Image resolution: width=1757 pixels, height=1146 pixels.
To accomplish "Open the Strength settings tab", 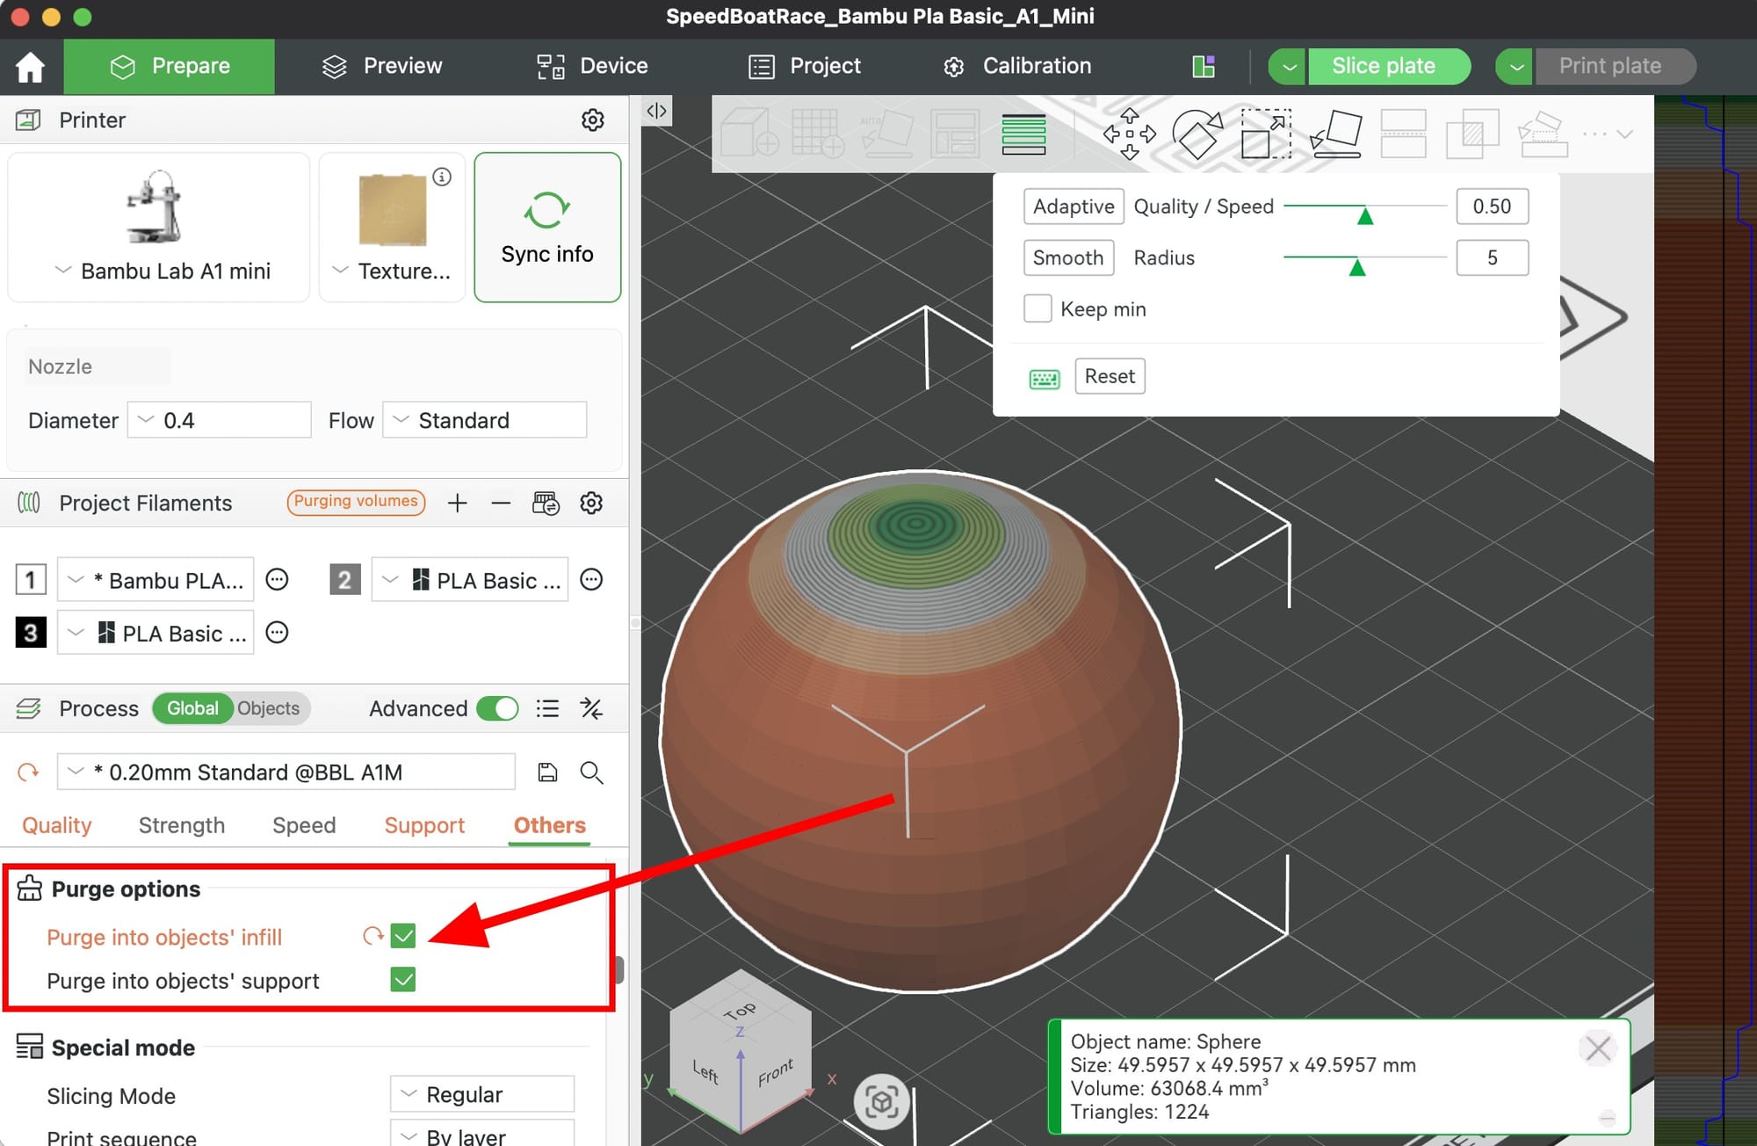I will tap(182, 825).
